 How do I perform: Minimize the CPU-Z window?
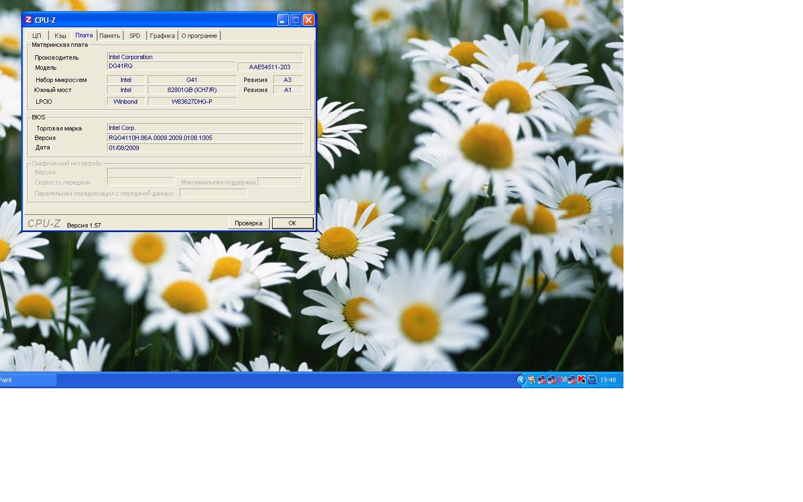(283, 20)
